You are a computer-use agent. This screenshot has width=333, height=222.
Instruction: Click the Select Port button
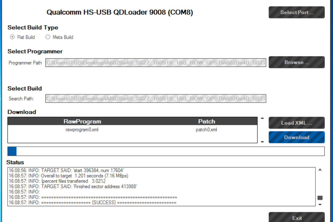pyautogui.click(x=296, y=13)
